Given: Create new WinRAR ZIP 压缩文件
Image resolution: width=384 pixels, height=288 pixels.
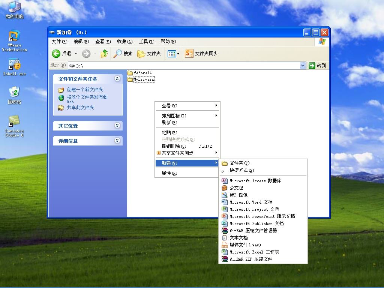Looking at the screenshot, I should tap(263, 259).
